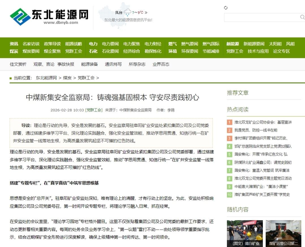
Task: Open the 资讯 main navigation item
Action: (x=14, y=44)
